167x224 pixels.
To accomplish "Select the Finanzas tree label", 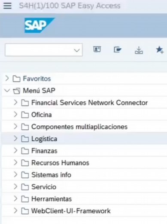I will [44, 151].
